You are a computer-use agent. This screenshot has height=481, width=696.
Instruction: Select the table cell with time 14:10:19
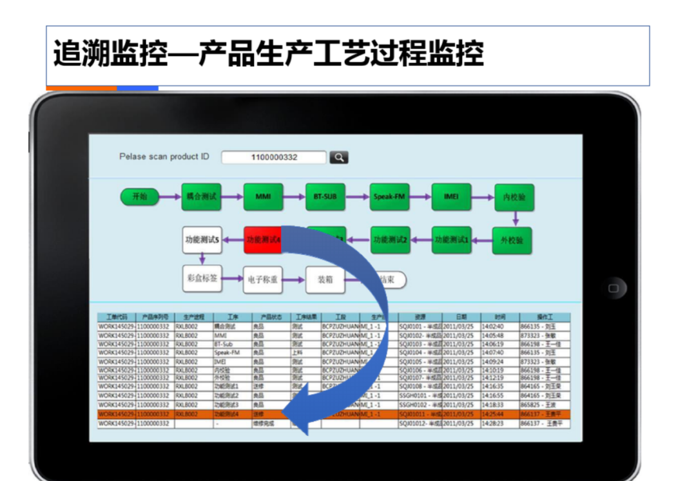pos(500,370)
